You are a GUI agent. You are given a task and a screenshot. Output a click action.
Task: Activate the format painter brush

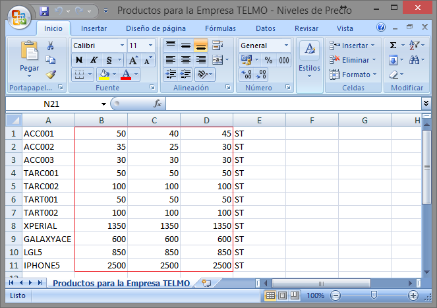pos(51,75)
